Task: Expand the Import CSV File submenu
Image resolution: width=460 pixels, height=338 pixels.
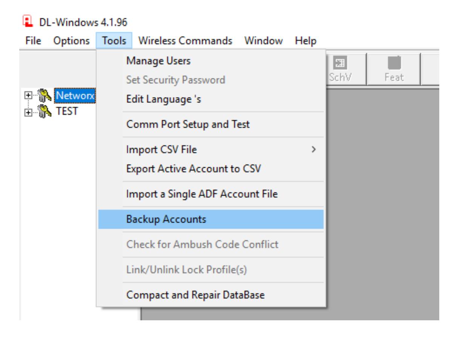Action: coord(211,150)
